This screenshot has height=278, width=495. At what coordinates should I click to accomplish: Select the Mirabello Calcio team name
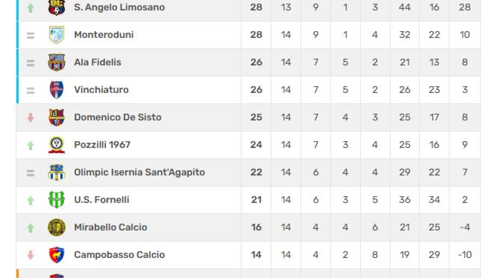pyautogui.click(x=111, y=227)
